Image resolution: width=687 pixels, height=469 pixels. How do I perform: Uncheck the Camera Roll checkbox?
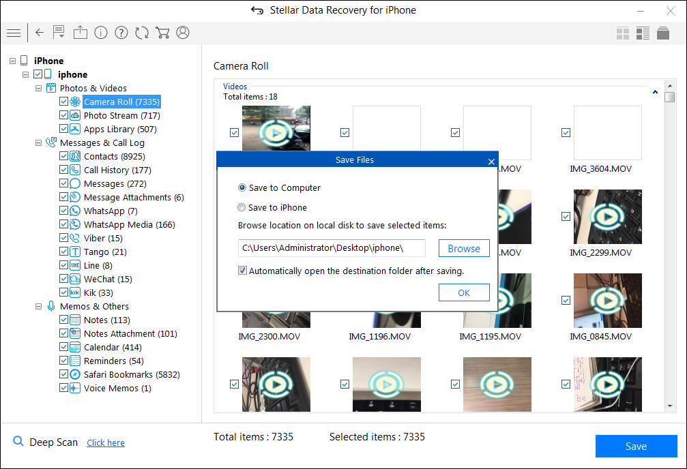click(x=63, y=102)
